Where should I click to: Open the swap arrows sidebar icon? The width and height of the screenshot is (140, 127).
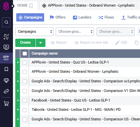pos(6,91)
